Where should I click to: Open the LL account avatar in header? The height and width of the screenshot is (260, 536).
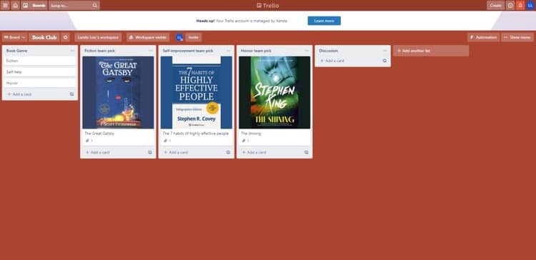click(530, 6)
